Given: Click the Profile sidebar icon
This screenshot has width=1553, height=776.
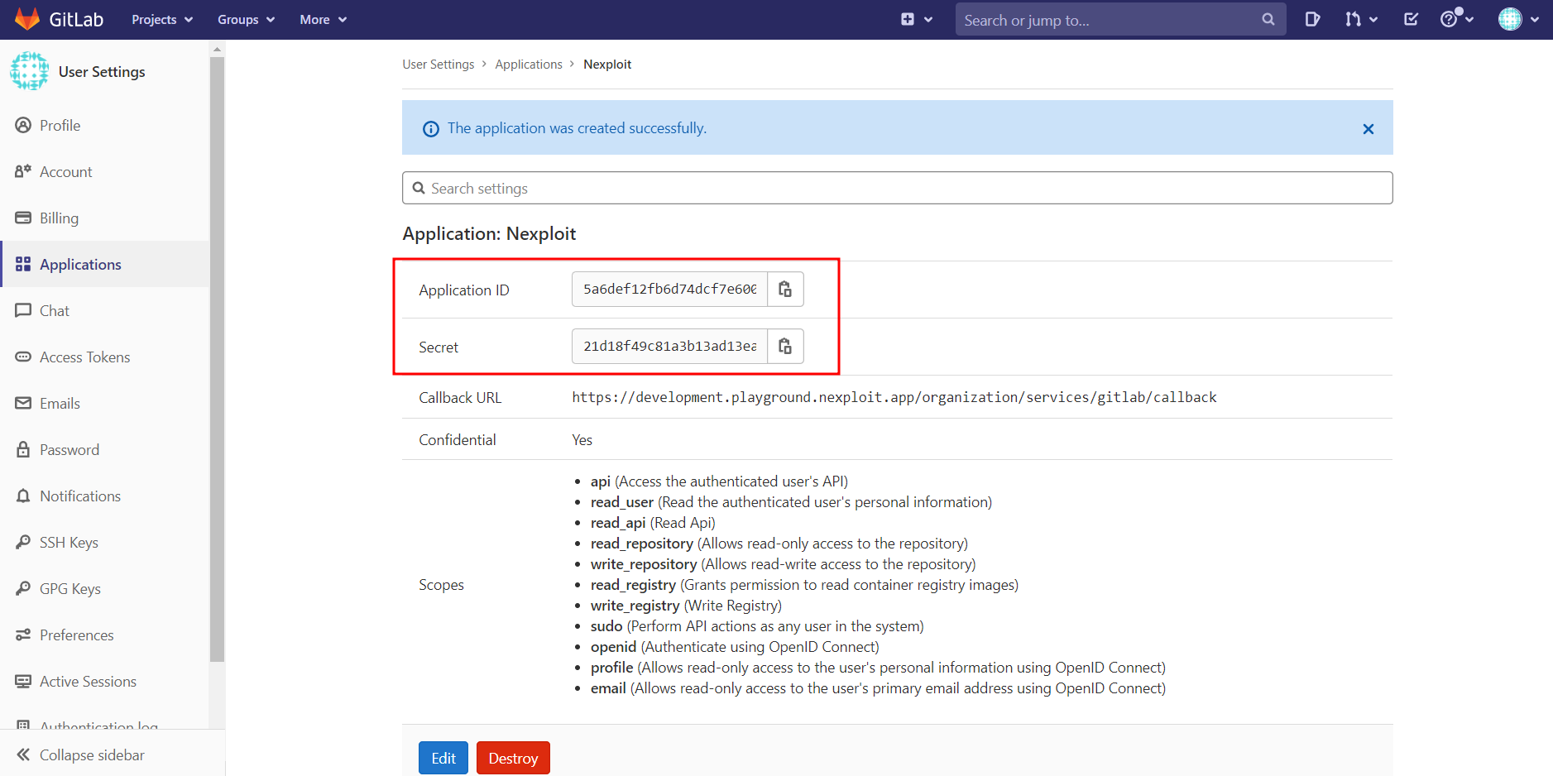Looking at the screenshot, I should point(23,125).
